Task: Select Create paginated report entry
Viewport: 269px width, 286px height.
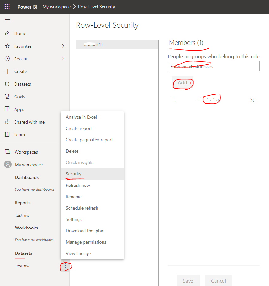Action: [x=92, y=140]
